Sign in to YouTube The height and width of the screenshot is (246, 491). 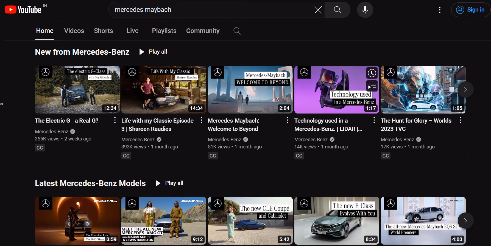coord(471,10)
